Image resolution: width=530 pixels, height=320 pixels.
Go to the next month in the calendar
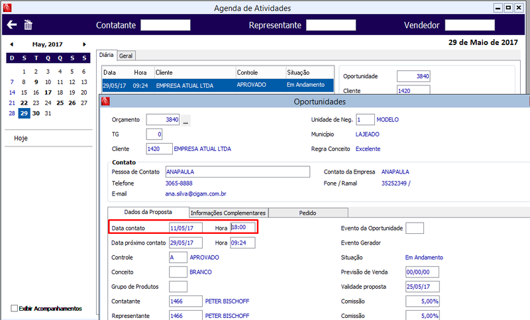click(x=84, y=44)
